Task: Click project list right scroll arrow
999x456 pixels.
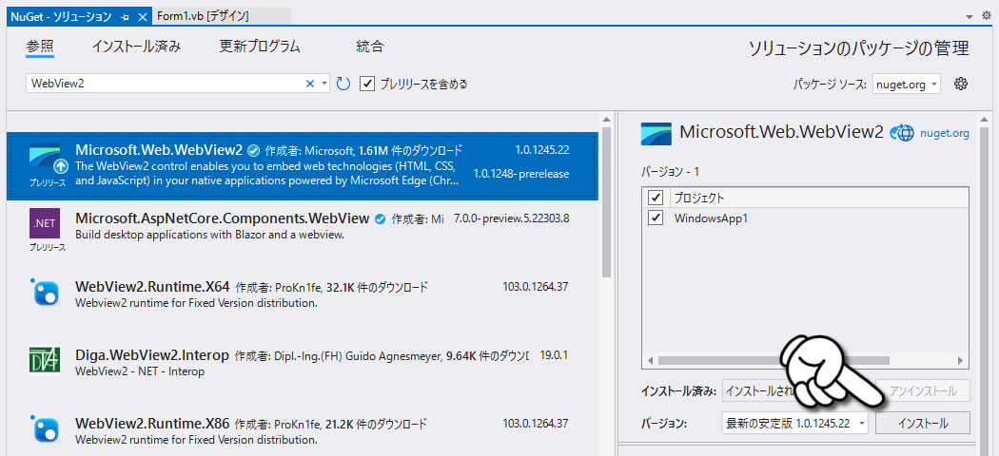Action: pos(961,361)
